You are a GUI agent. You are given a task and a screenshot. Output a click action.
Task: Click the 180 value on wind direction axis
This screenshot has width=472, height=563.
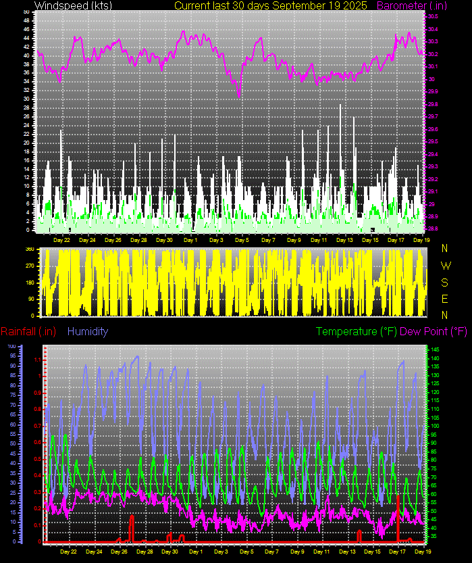pyautogui.click(x=30, y=283)
